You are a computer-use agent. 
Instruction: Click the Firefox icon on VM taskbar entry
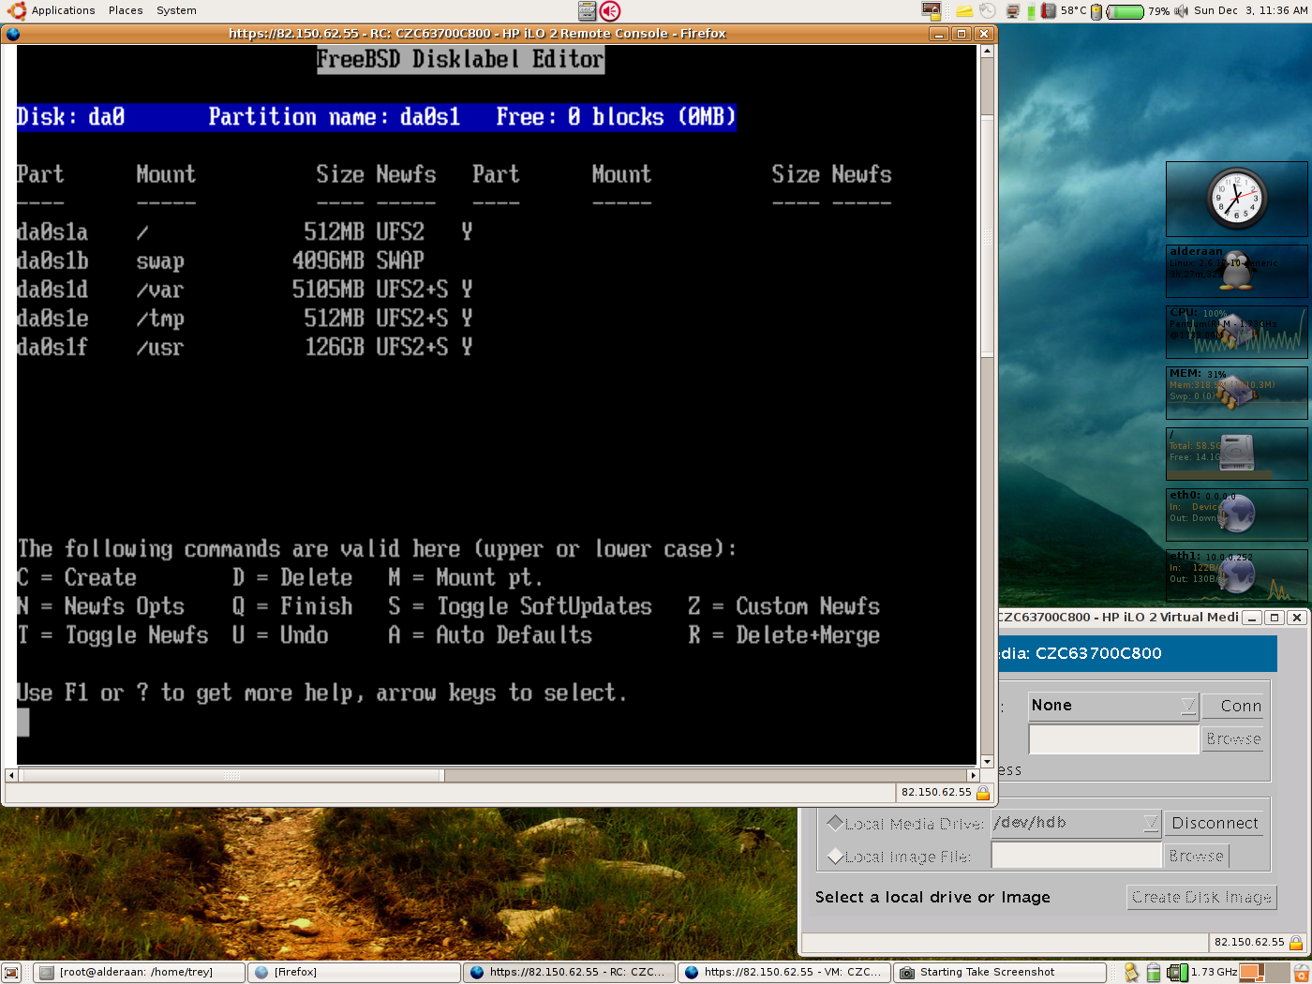[x=692, y=973]
